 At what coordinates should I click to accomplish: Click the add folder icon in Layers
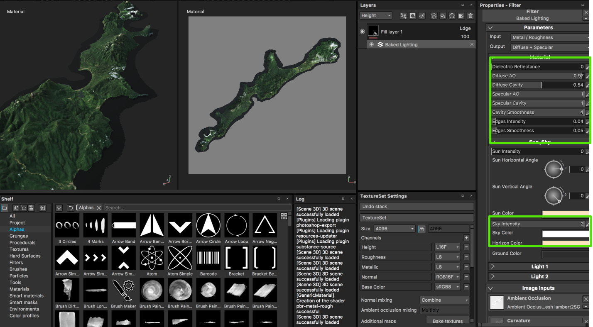tap(461, 16)
